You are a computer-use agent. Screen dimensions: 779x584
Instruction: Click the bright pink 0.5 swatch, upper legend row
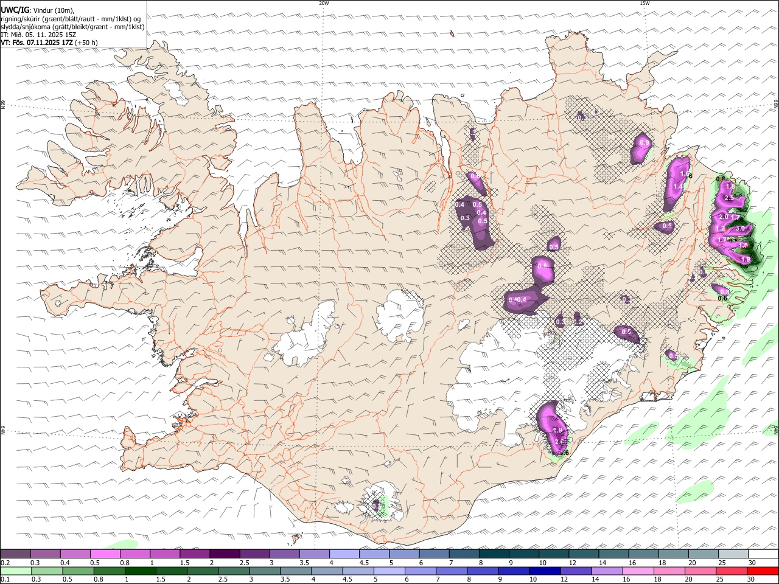[105, 554]
